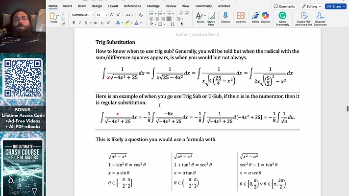The image size is (349, 196).
Task: Toggle justify text alignment
Action: (x=169, y=19)
